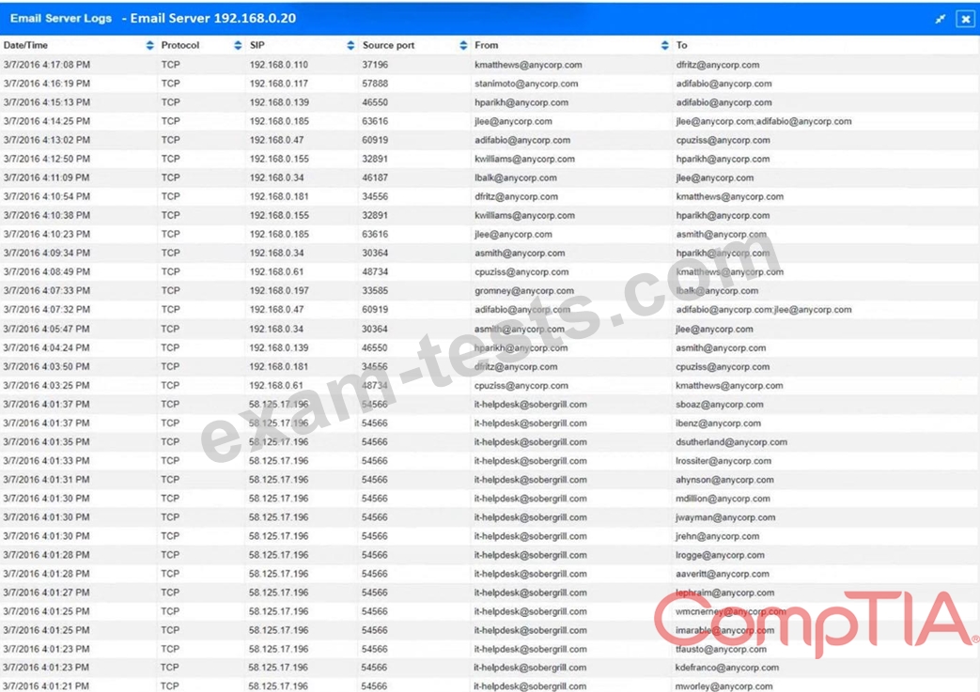Click the Protocol column sort arrows
980x692 pixels.
(238, 45)
